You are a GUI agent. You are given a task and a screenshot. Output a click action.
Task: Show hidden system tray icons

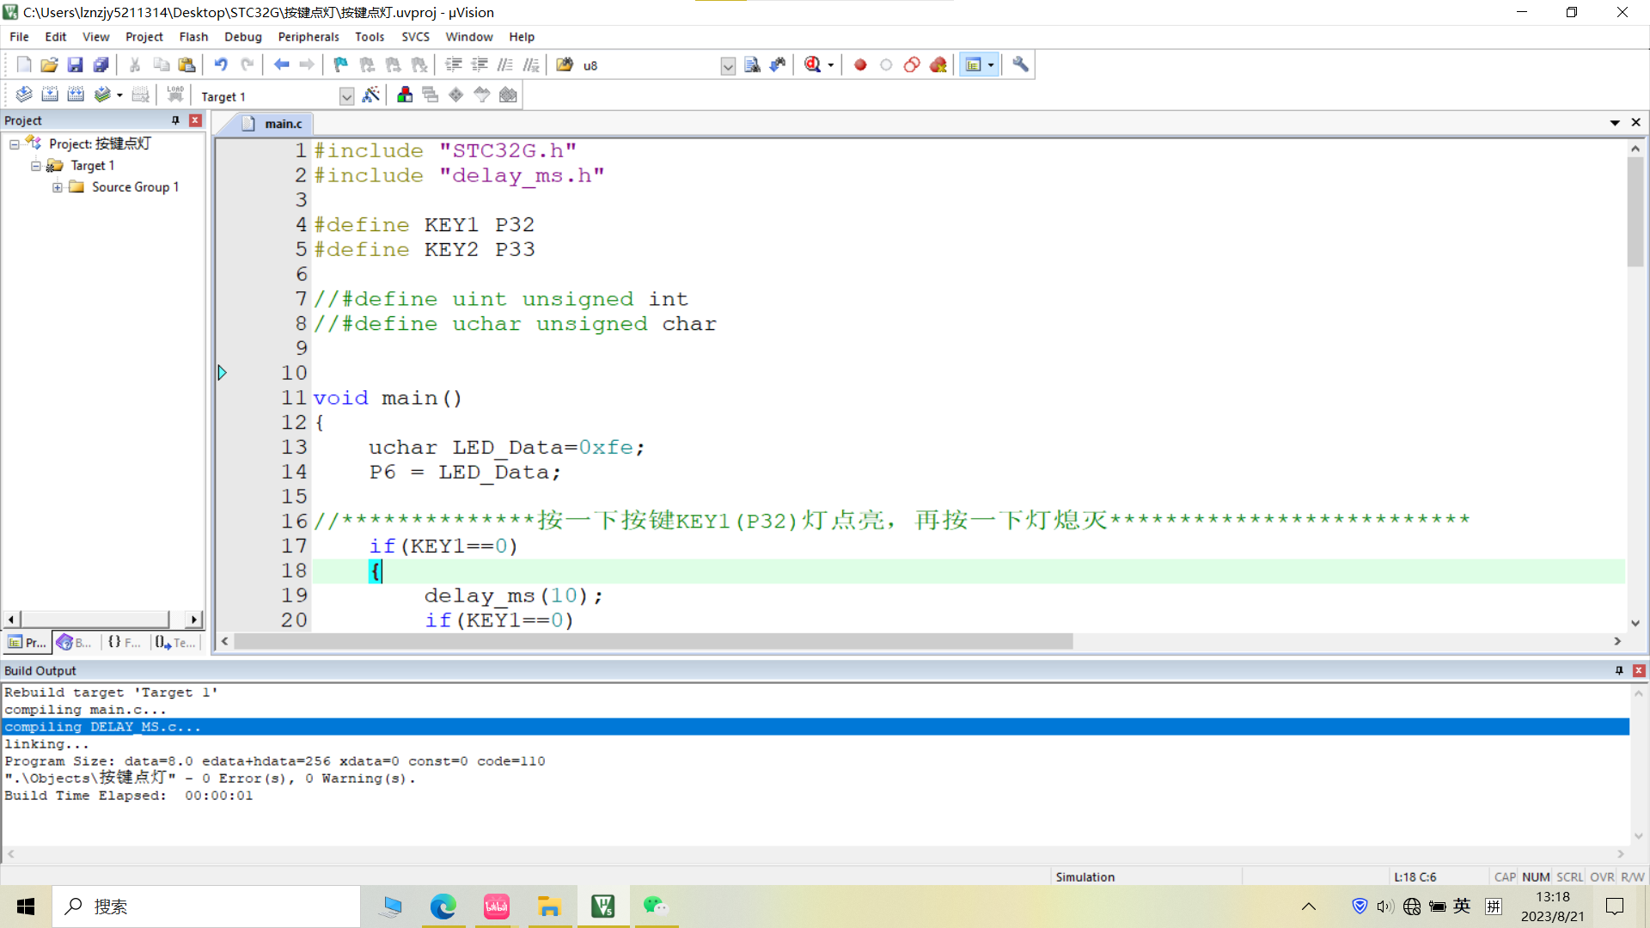(1309, 907)
